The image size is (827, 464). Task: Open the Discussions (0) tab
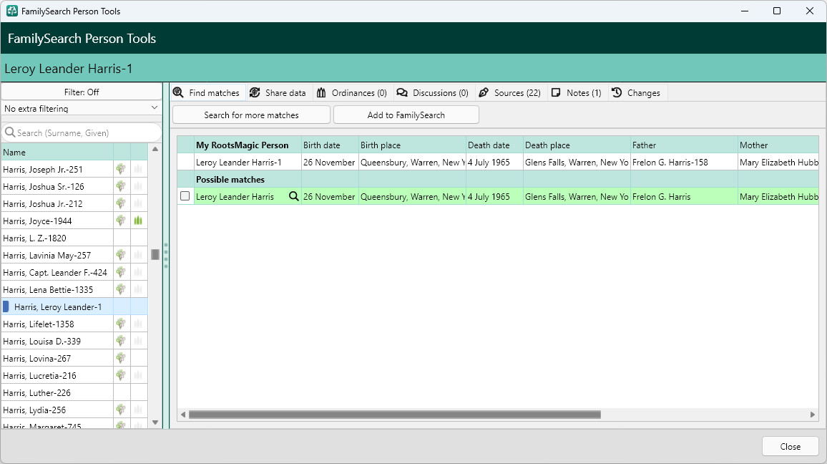point(433,93)
